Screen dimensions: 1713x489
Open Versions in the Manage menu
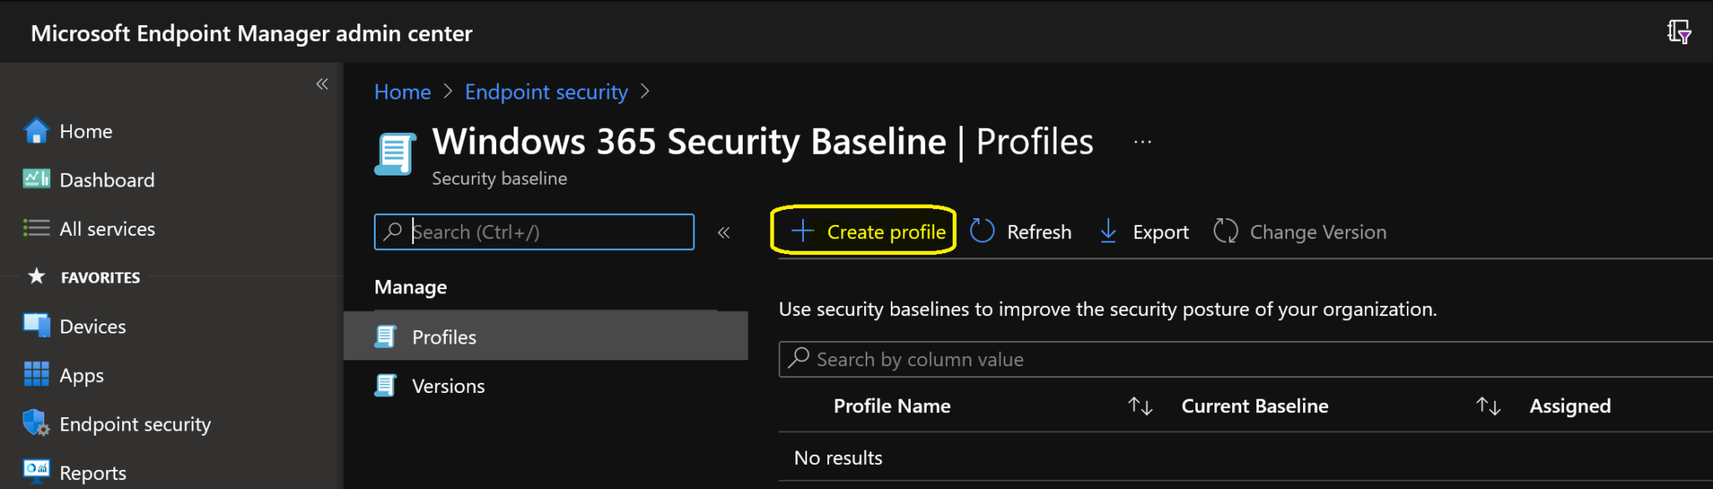[447, 386]
